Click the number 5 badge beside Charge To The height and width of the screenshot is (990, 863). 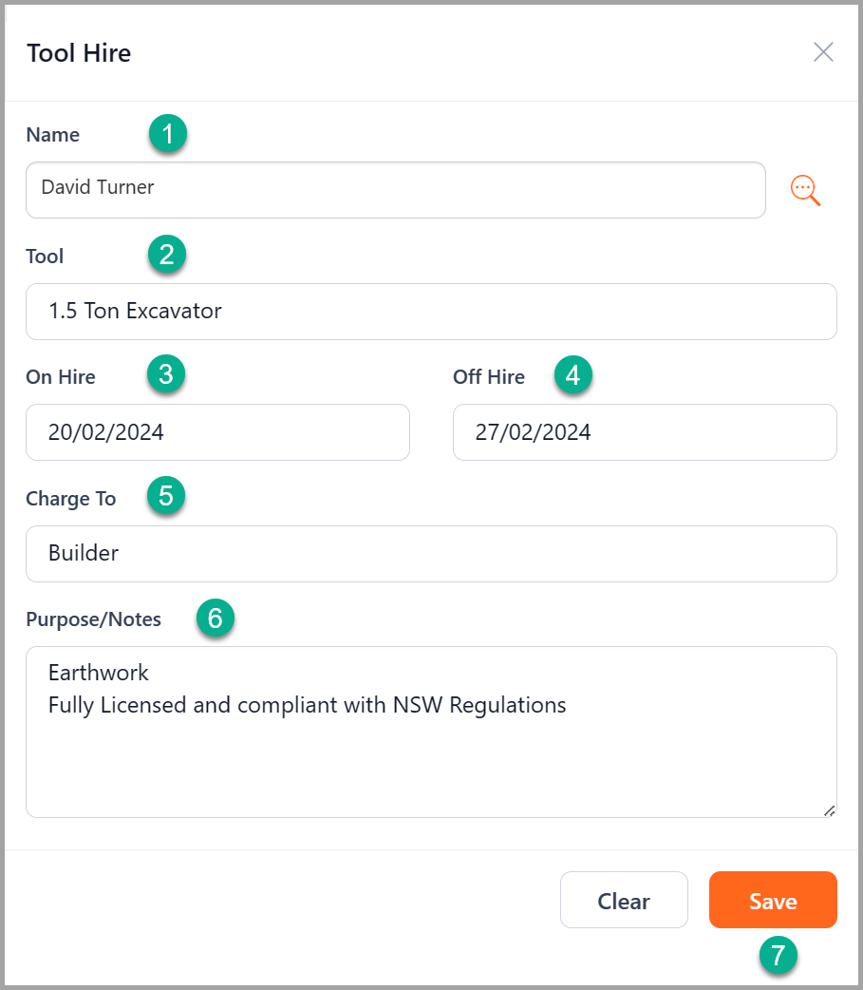click(x=166, y=496)
